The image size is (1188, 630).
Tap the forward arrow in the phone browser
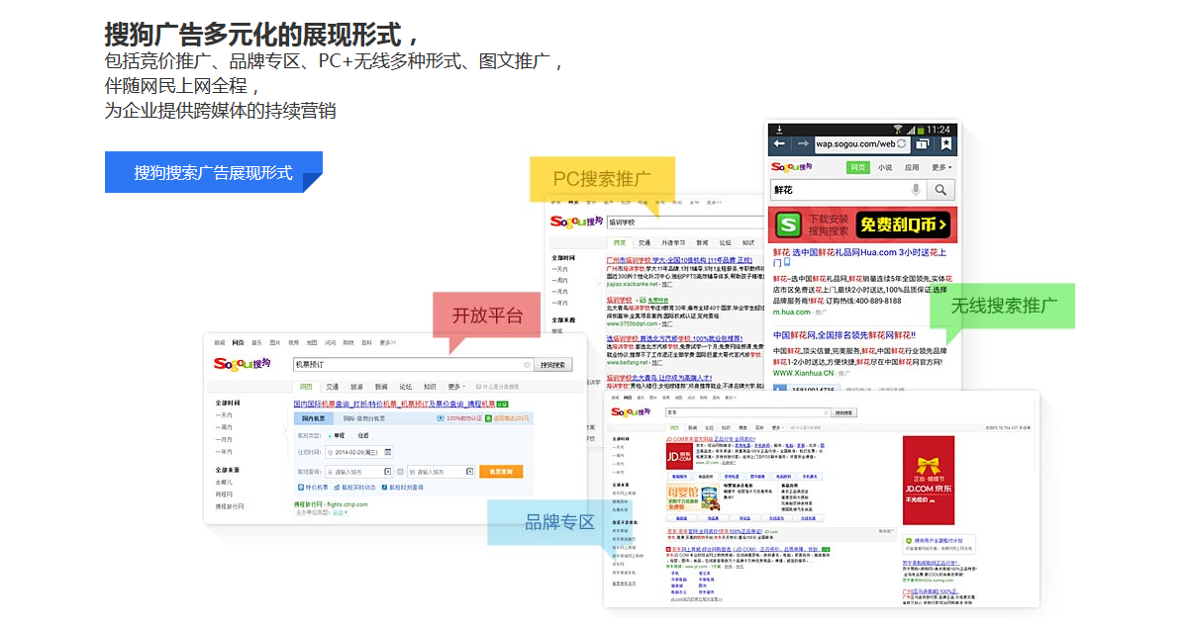(802, 143)
